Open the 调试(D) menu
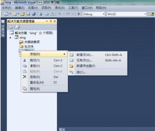 (x=60, y=8)
